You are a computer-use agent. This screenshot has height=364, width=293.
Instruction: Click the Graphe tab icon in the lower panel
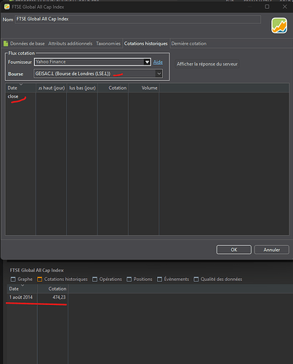[13, 280]
